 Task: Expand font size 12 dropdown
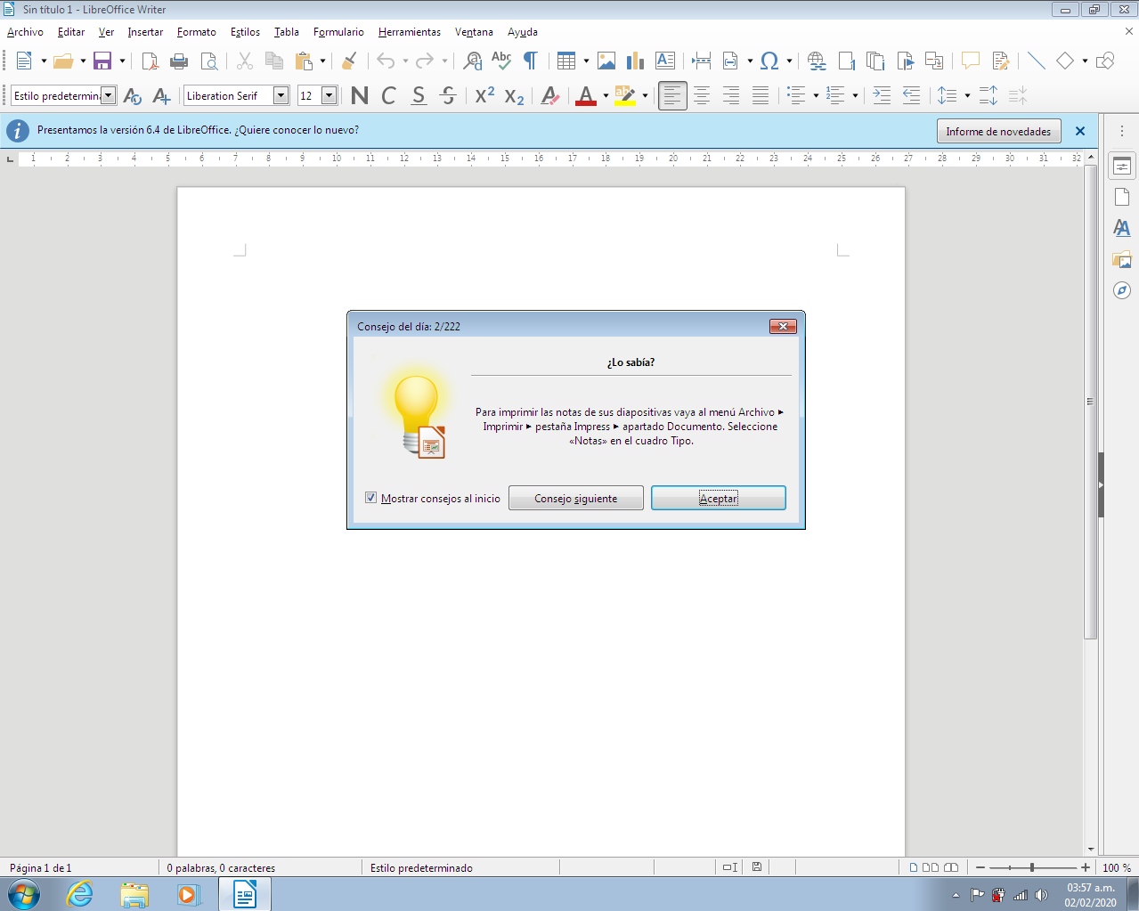329,95
